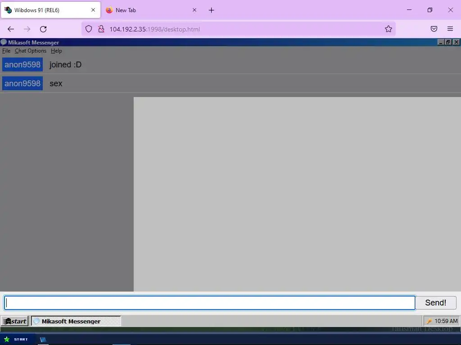The height and width of the screenshot is (345, 461).
Task: Switch to the New Tab browser tab
Action: coord(151,10)
